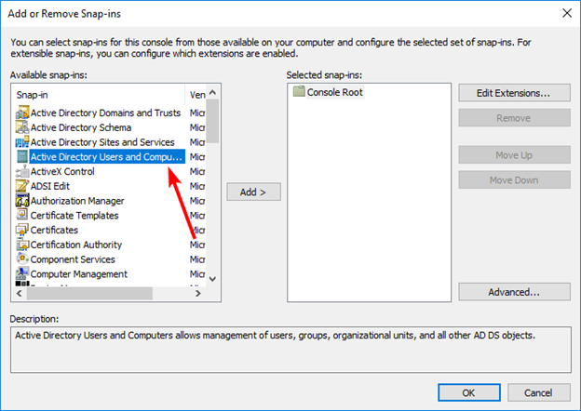Highlight Active Directory Users and Computers entry

point(106,157)
